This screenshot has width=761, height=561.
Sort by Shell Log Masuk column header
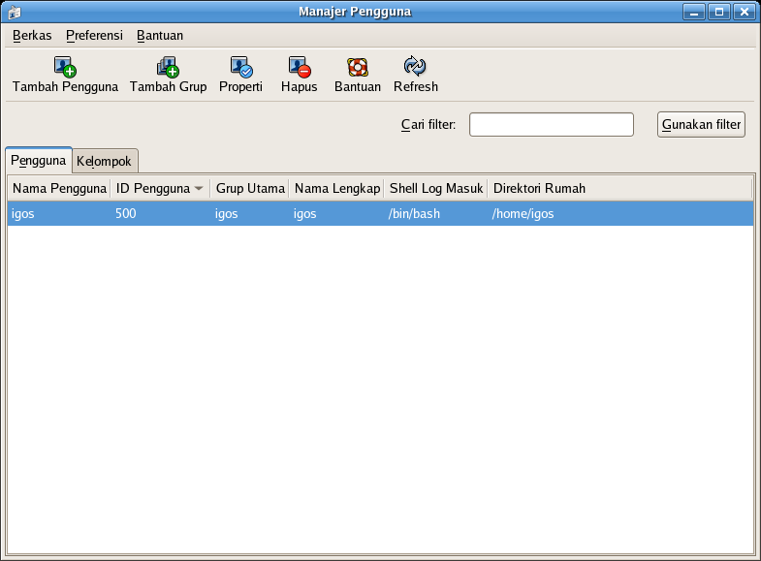[x=436, y=188]
